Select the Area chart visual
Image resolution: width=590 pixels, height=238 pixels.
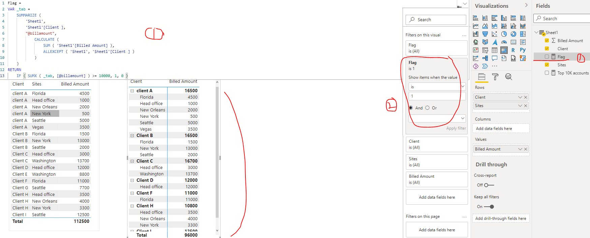[x=485, y=26]
